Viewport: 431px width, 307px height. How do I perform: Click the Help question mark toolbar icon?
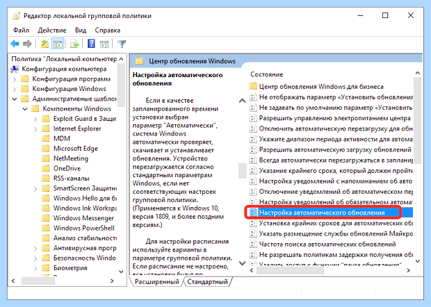tap(91, 44)
